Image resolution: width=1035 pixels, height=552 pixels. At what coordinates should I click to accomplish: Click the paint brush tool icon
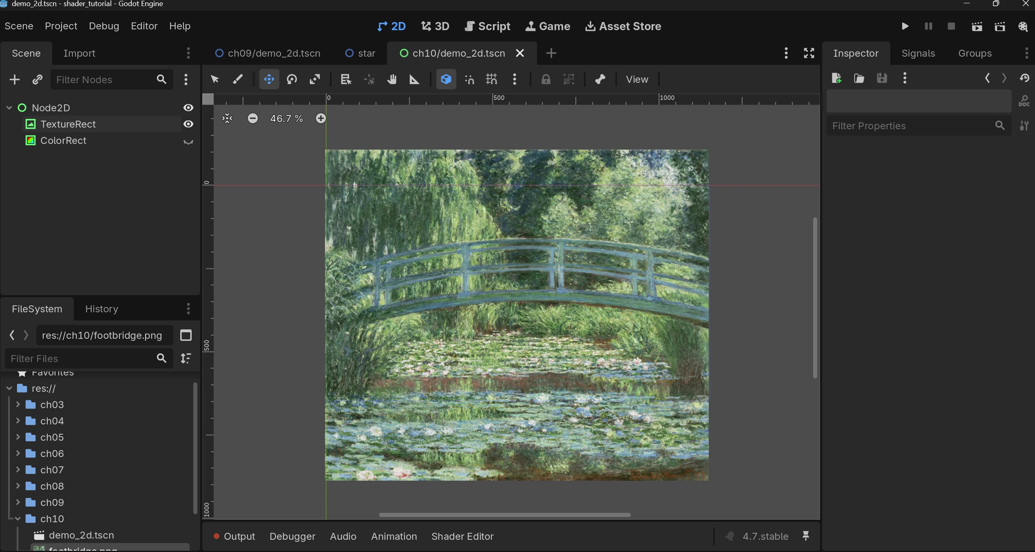click(238, 79)
